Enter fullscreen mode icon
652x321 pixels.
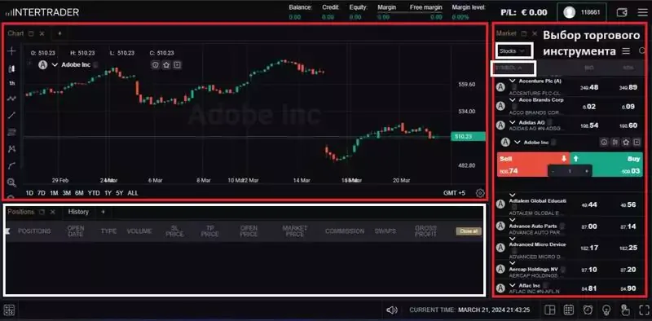(x=644, y=310)
